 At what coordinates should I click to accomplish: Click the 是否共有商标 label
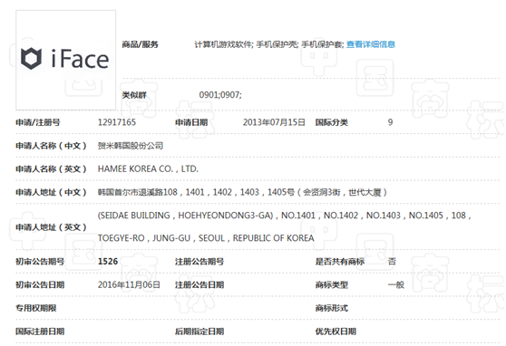pyautogui.click(x=340, y=262)
